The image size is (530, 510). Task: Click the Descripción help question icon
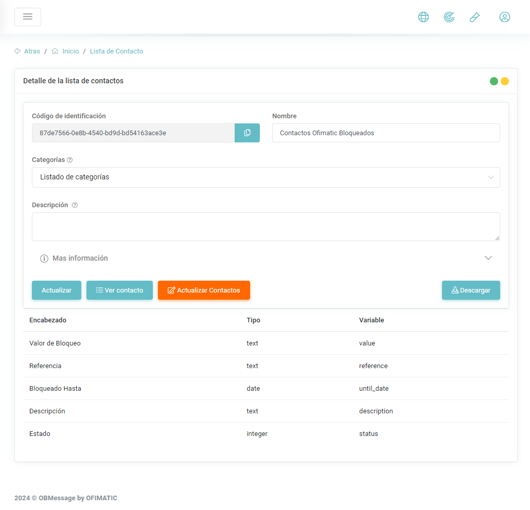(x=75, y=205)
